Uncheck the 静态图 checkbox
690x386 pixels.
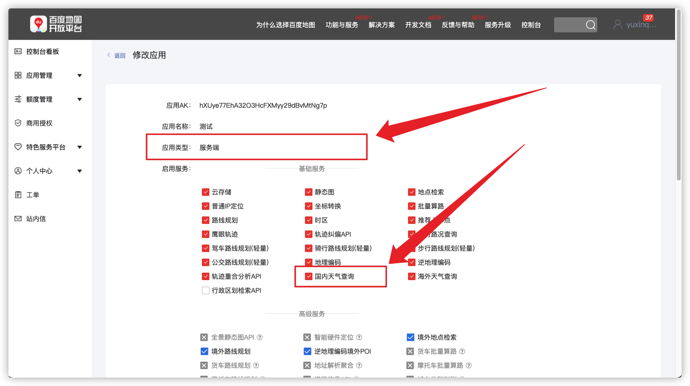click(x=308, y=192)
